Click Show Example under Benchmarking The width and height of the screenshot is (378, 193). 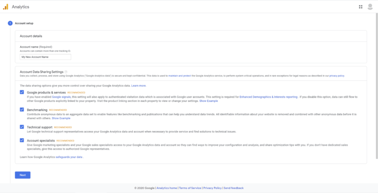[61, 119]
